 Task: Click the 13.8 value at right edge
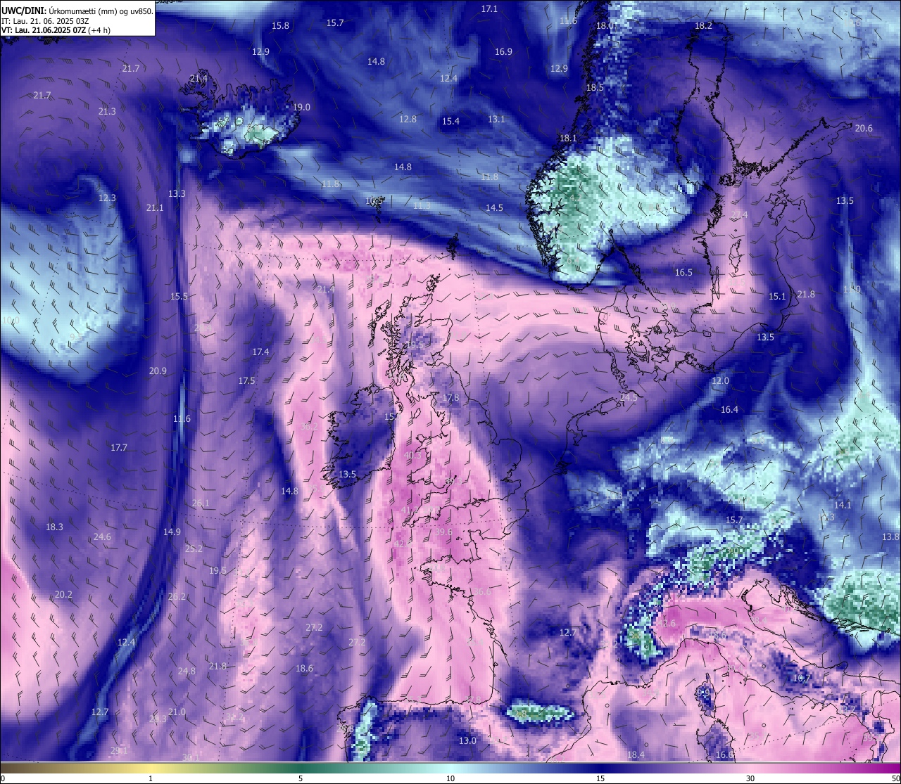(890, 537)
